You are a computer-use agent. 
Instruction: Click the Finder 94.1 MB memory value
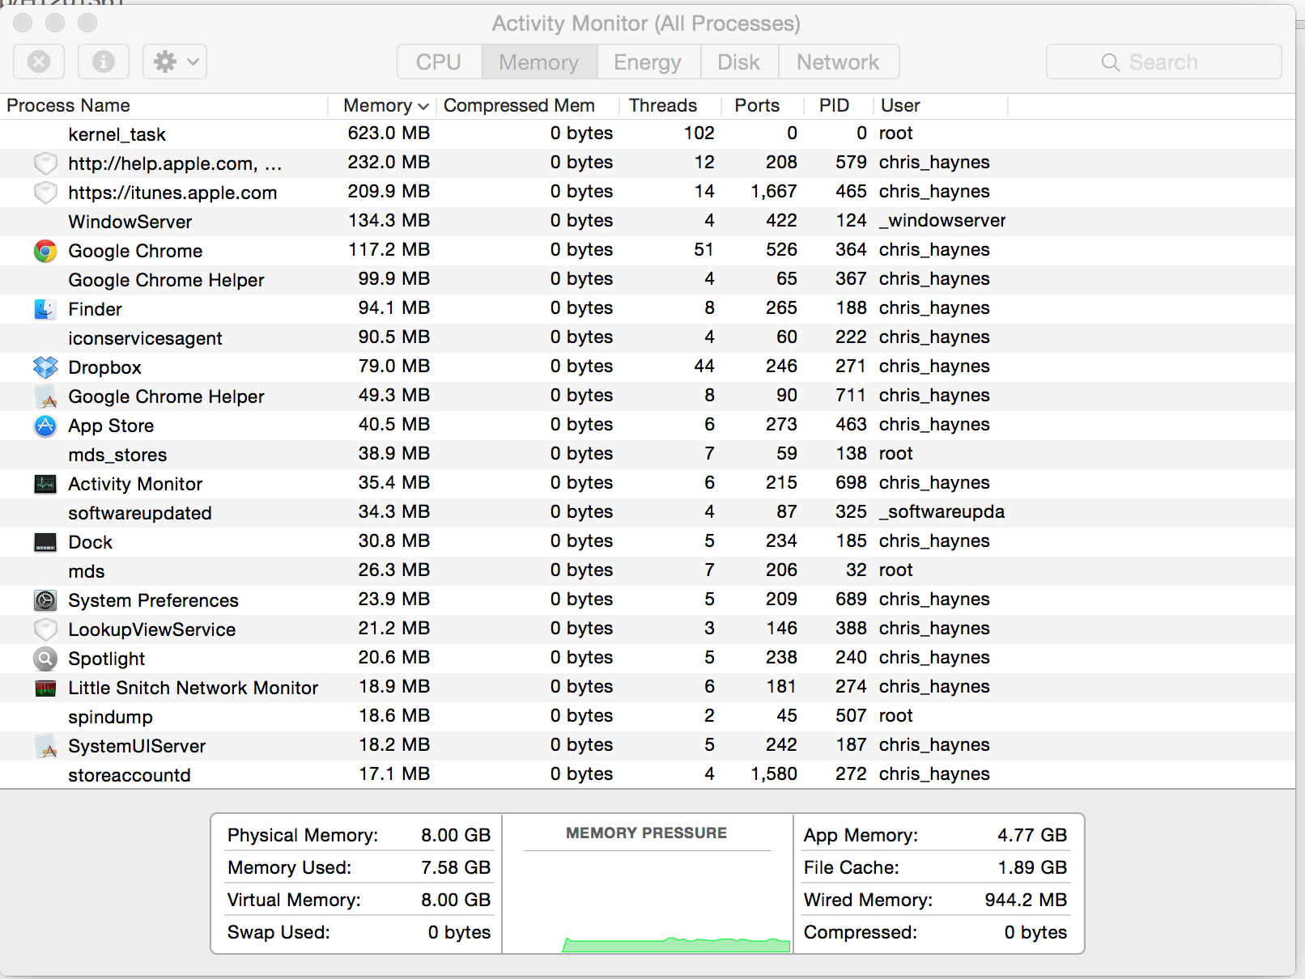[393, 307]
